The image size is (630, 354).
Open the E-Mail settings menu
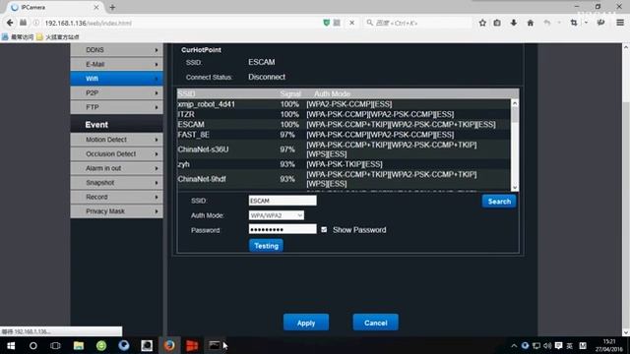click(116, 64)
